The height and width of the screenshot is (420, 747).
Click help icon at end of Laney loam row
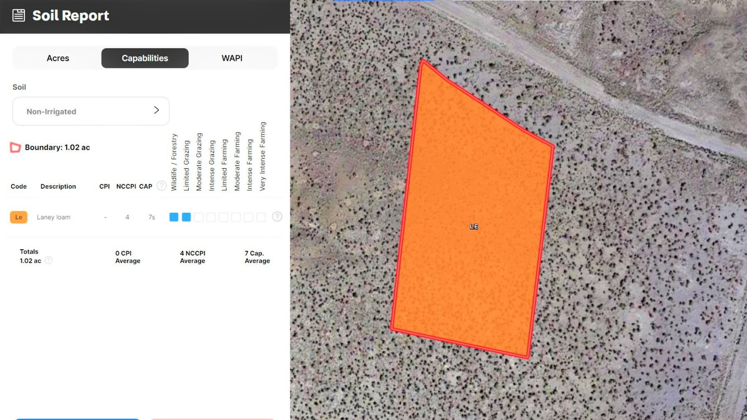(x=277, y=217)
